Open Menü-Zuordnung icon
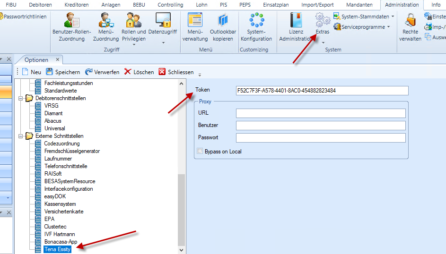 coord(106,20)
